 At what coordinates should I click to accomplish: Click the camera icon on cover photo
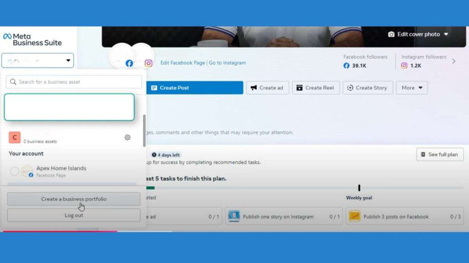tap(391, 34)
